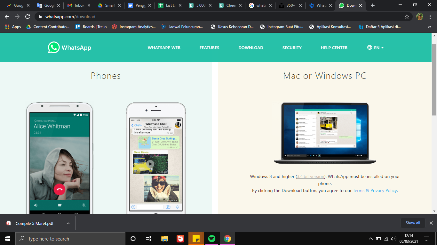The image size is (437, 245).
Task: Open the Apps bookmark shortcut
Action: [13, 27]
